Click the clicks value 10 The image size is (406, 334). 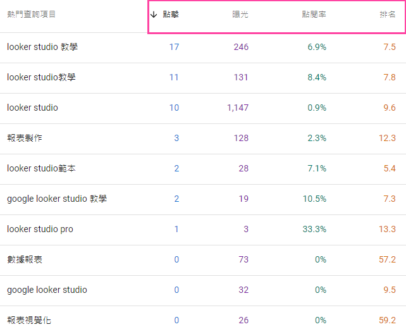175,108
